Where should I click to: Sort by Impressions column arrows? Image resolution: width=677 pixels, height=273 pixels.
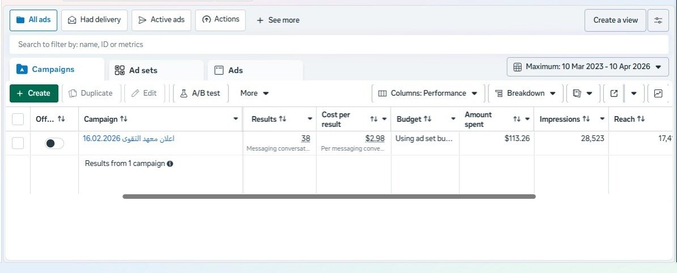586,119
